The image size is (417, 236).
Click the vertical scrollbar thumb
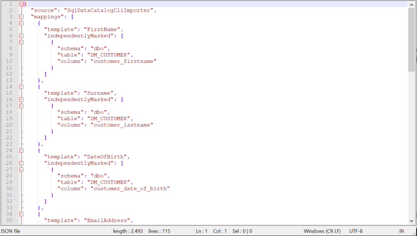(412, 40)
